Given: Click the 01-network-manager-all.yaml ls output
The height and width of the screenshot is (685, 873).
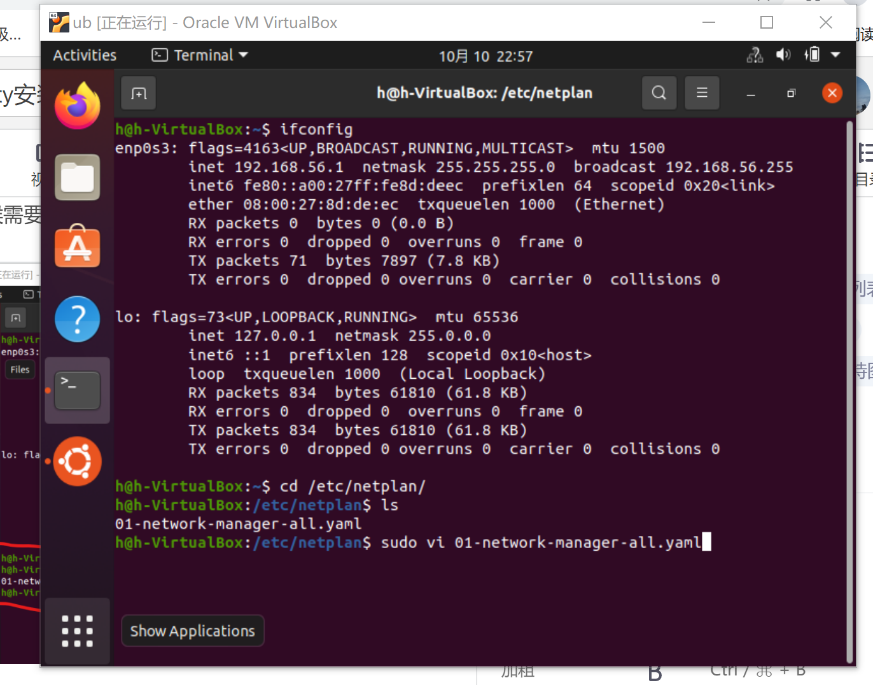Looking at the screenshot, I should tap(239, 524).
